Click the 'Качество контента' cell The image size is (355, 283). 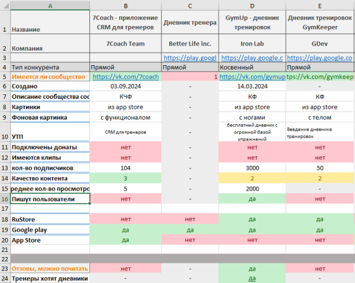[50, 179]
